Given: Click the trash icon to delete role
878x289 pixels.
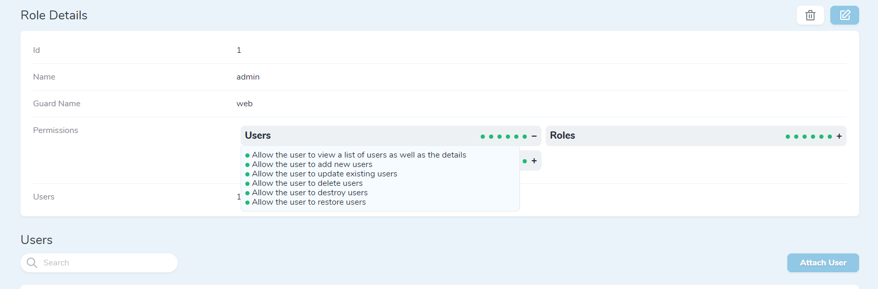Looking at the screenshot, I should (x=810, y=15).
